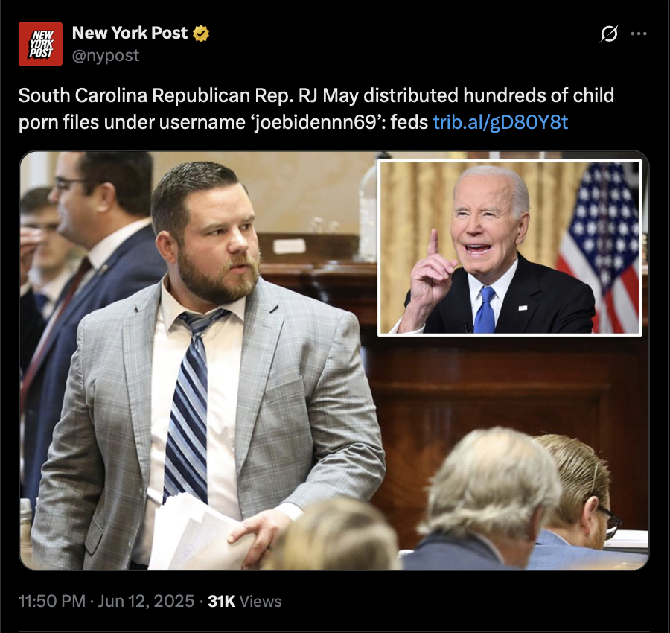Open the three-dot more options menu
Viewport: 670px width, 633px height.
tap(639, 34)
